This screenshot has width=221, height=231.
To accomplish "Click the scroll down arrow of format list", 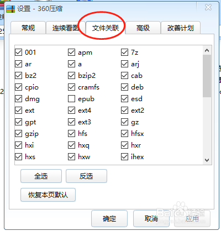I will (207, 160).
